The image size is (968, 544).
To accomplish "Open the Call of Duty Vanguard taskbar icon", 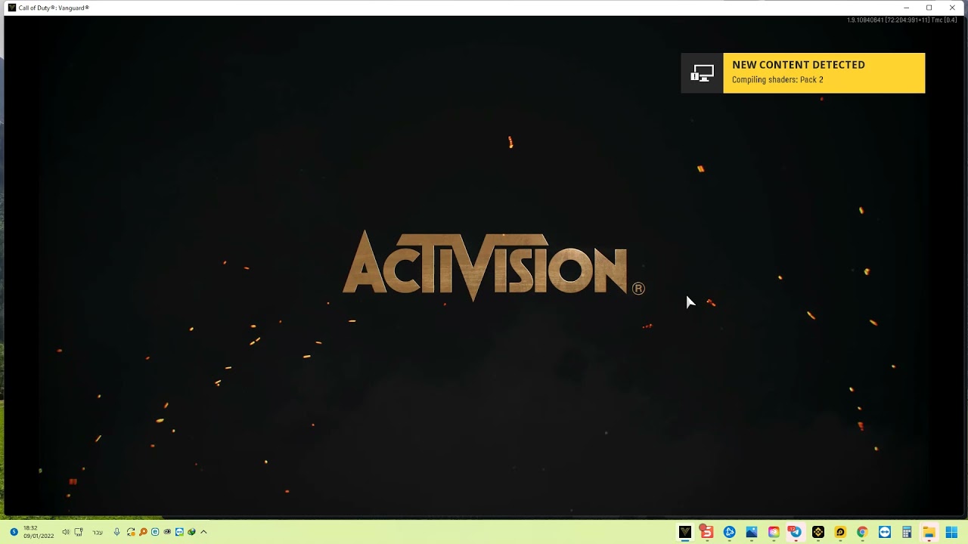I will [685, 532].
